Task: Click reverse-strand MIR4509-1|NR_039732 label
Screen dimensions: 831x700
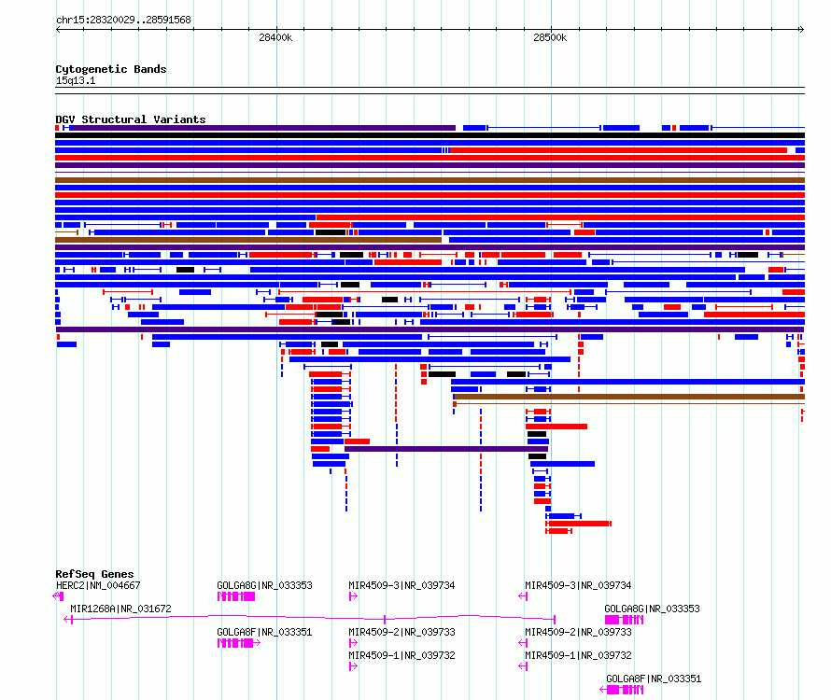Action: coord(578,655)
